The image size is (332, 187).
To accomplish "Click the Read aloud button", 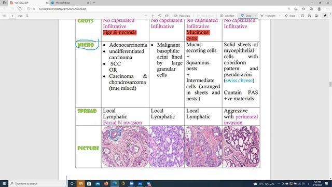I will click(205, 16).
